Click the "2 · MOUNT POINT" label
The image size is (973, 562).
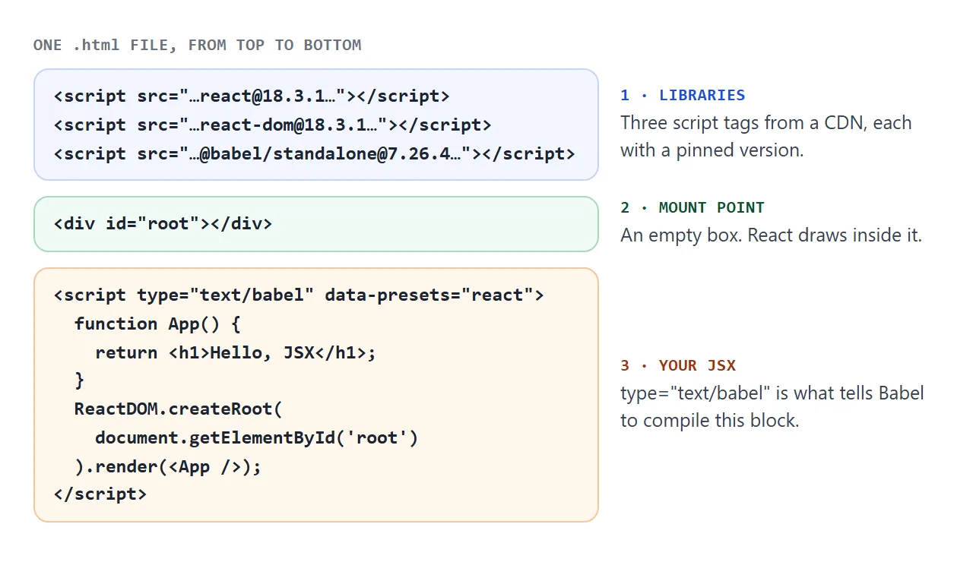(x=693, y=207)
